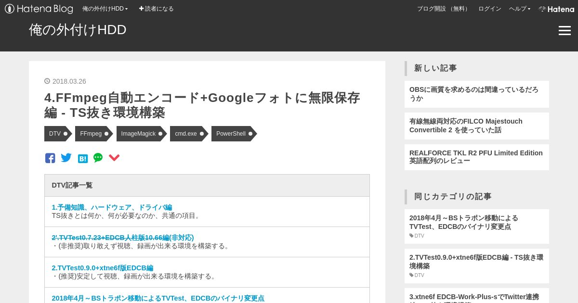Share article via LINE
Screen dimensions: 578x303
[x=98, y=158]
